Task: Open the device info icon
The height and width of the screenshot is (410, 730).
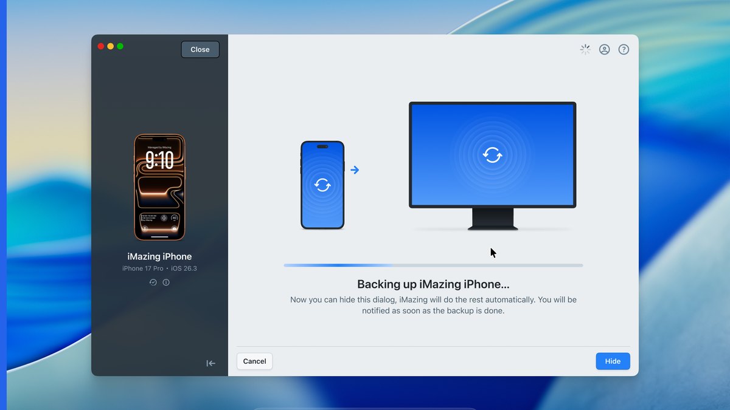Action: 166,282
